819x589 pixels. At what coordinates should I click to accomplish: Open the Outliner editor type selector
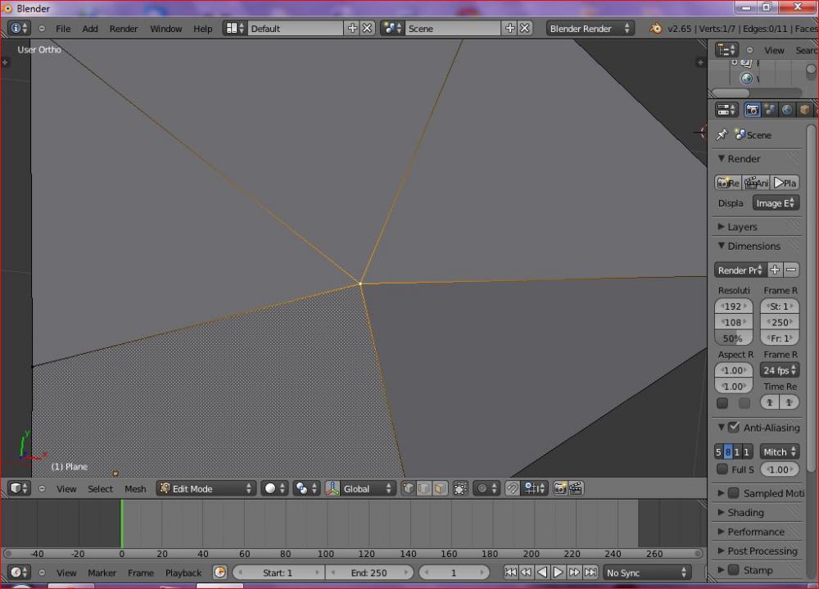point(726,50)
